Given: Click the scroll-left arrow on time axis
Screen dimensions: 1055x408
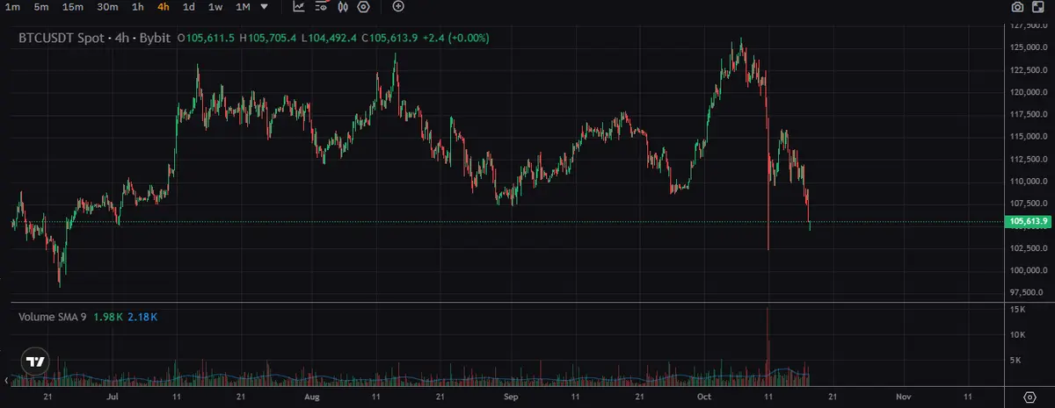Looking at the screenshot, I should (7, 381).
